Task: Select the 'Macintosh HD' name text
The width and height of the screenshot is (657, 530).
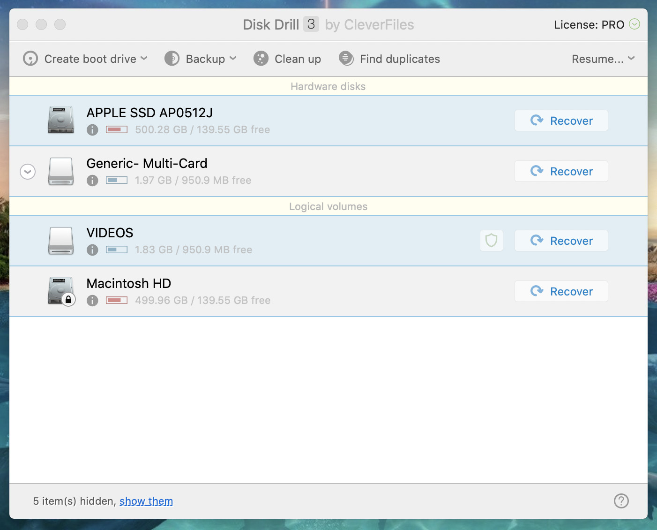Action: [129, 283]
